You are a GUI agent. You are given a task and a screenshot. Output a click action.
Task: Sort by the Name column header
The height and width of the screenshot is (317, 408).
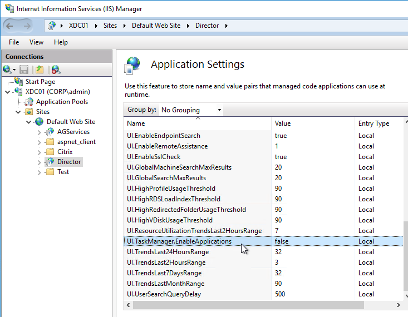point(198,123)
